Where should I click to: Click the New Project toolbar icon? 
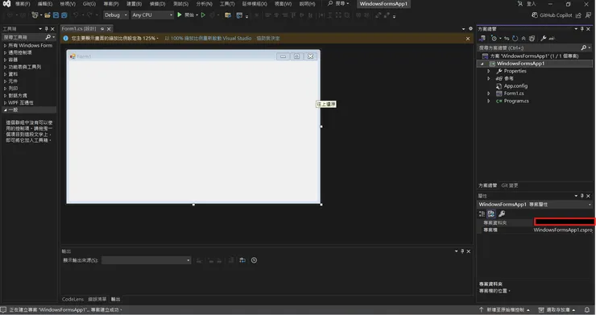[35, 15]
